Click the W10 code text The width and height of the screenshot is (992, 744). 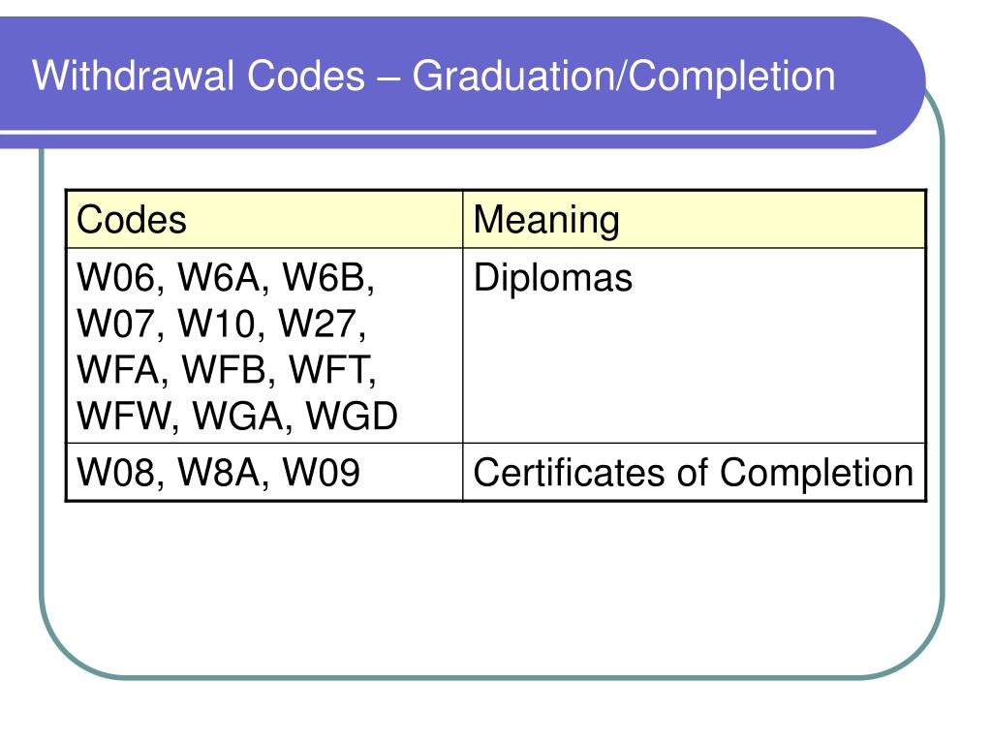pyautogui.click(x=216, y=324)
